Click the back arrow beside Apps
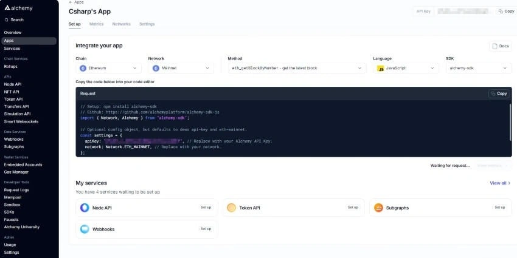Image resolution: width=517 pixels, height=258 pixels. pos(71,2)
